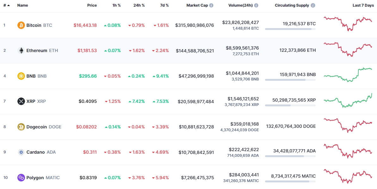Click the Ethereum diamond logo icon

tap(21, 50)
